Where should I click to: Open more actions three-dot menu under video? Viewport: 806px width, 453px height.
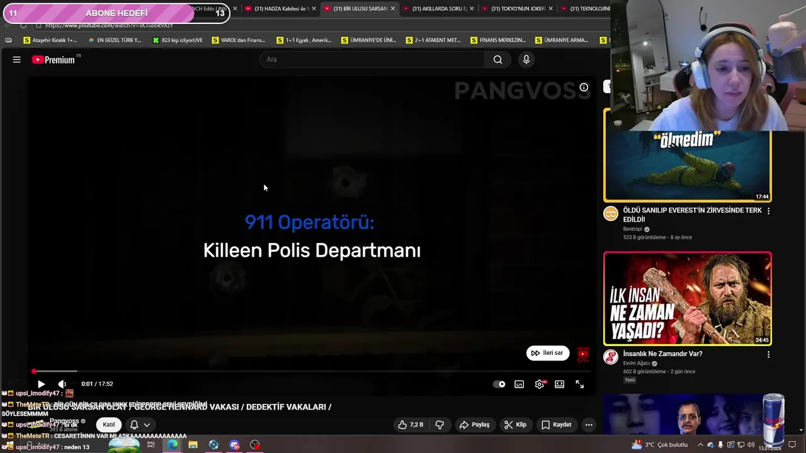pyautogui.click(x=589, y=425)
